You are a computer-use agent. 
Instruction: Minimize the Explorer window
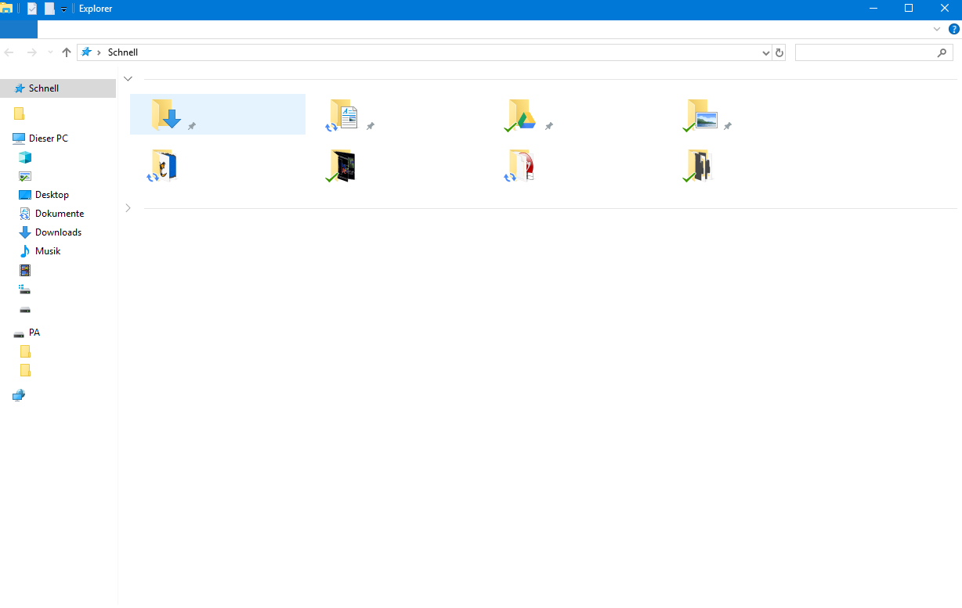click(873, 9)
